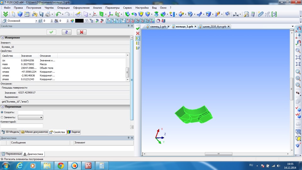Switch to the 3D Модель panel tab
This screenshot has width=302, height=170.
[x=10, y=132]
